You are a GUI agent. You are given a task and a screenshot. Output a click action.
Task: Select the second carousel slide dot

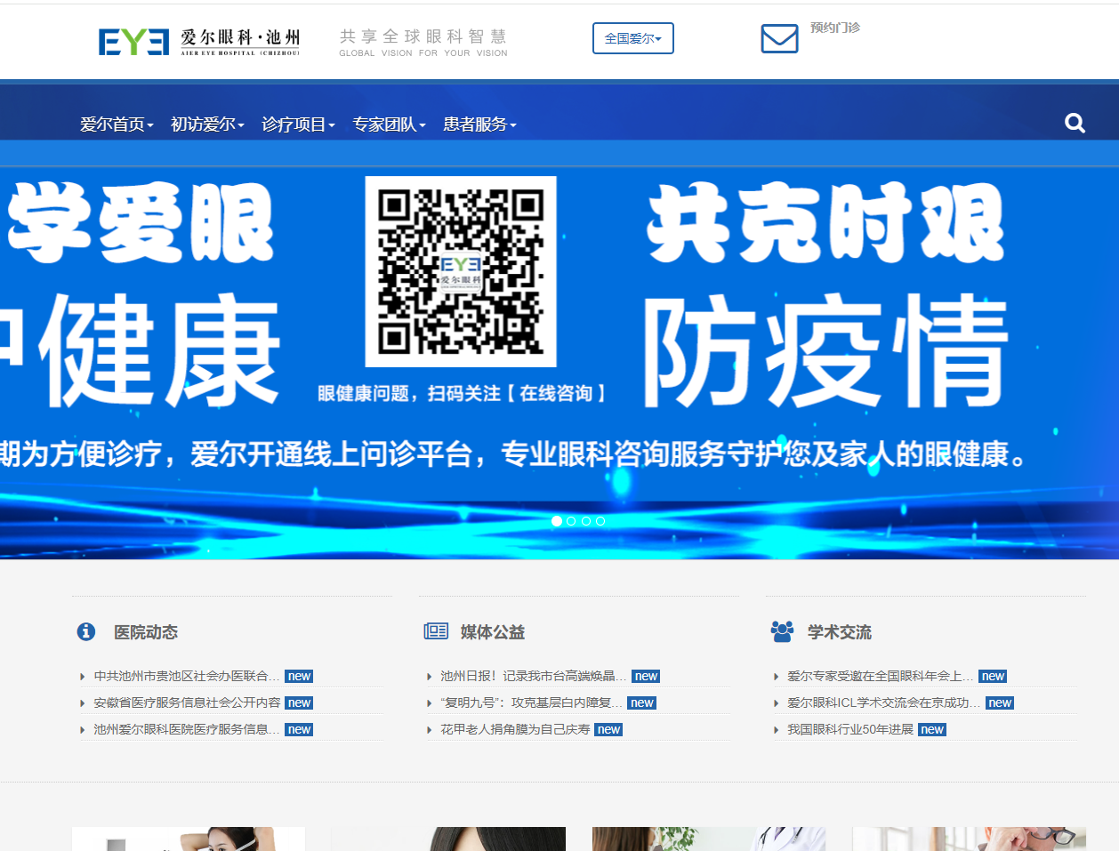click(571, 521)
